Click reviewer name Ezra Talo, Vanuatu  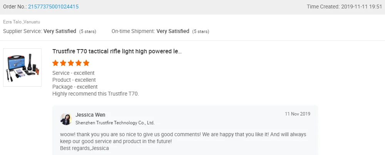click(x=22, y=22)
